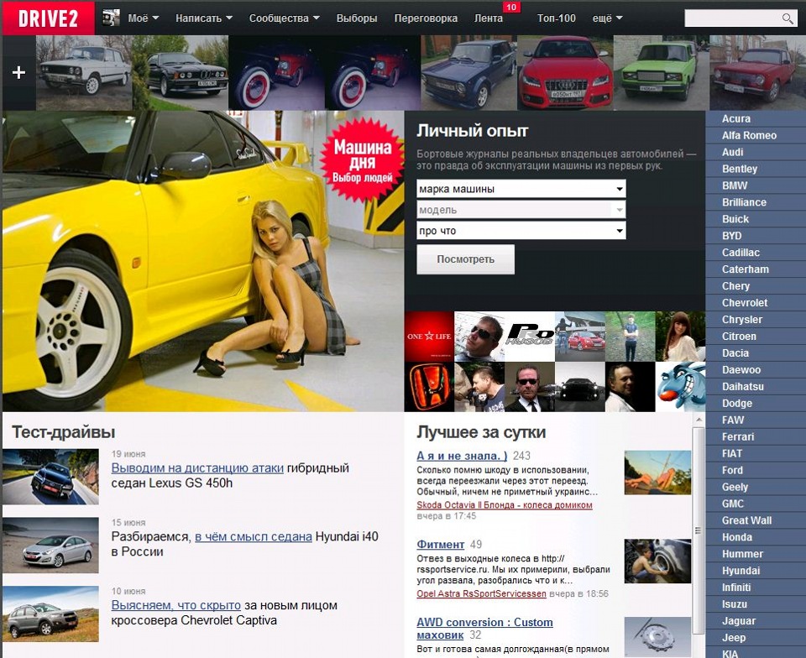Expand the Моё menu
This screenshot has width=806, height=658.
pos(143,18)
